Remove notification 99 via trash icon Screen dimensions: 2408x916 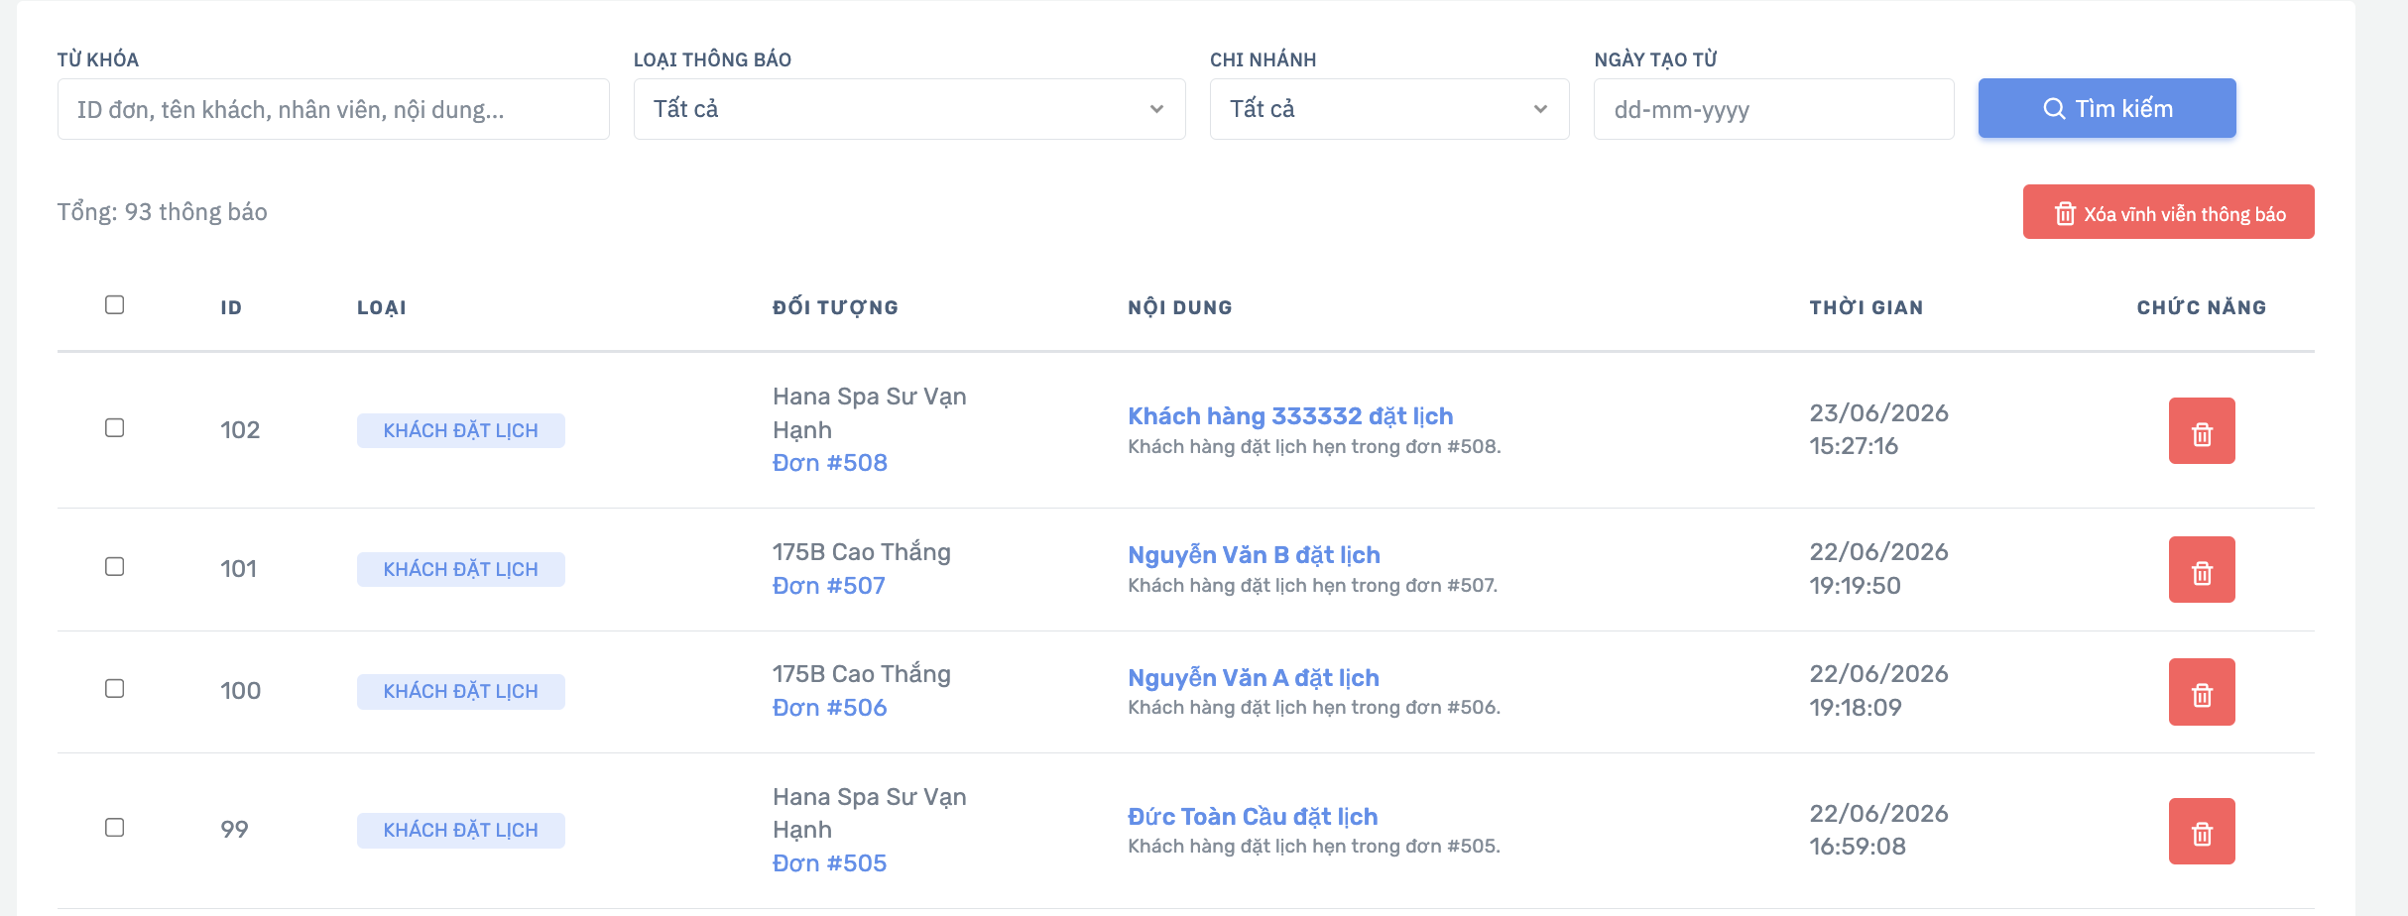click(2202, 831)
